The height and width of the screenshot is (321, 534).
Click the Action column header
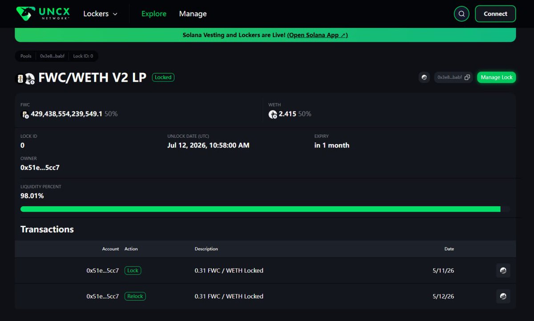[131, 249]
